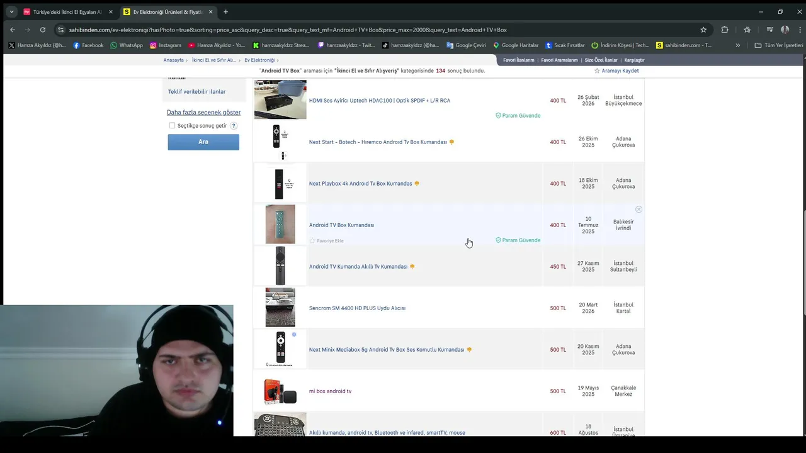Expand Daha fazla seçenek göster

[203, 113]
